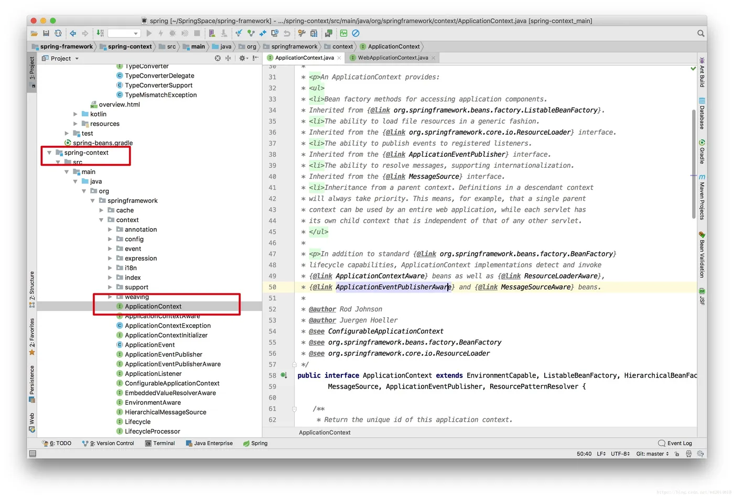Open the Favorites tool window tab
The width and height of the screenshot is (734, 497).
click(32, 337)
